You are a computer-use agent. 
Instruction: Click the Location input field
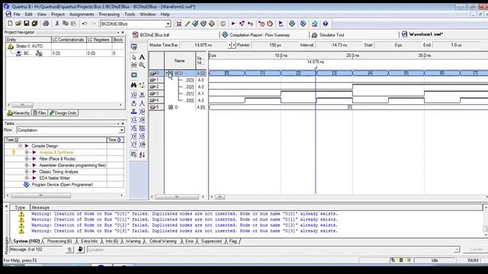pyautogui.click(x=271, y=250)
